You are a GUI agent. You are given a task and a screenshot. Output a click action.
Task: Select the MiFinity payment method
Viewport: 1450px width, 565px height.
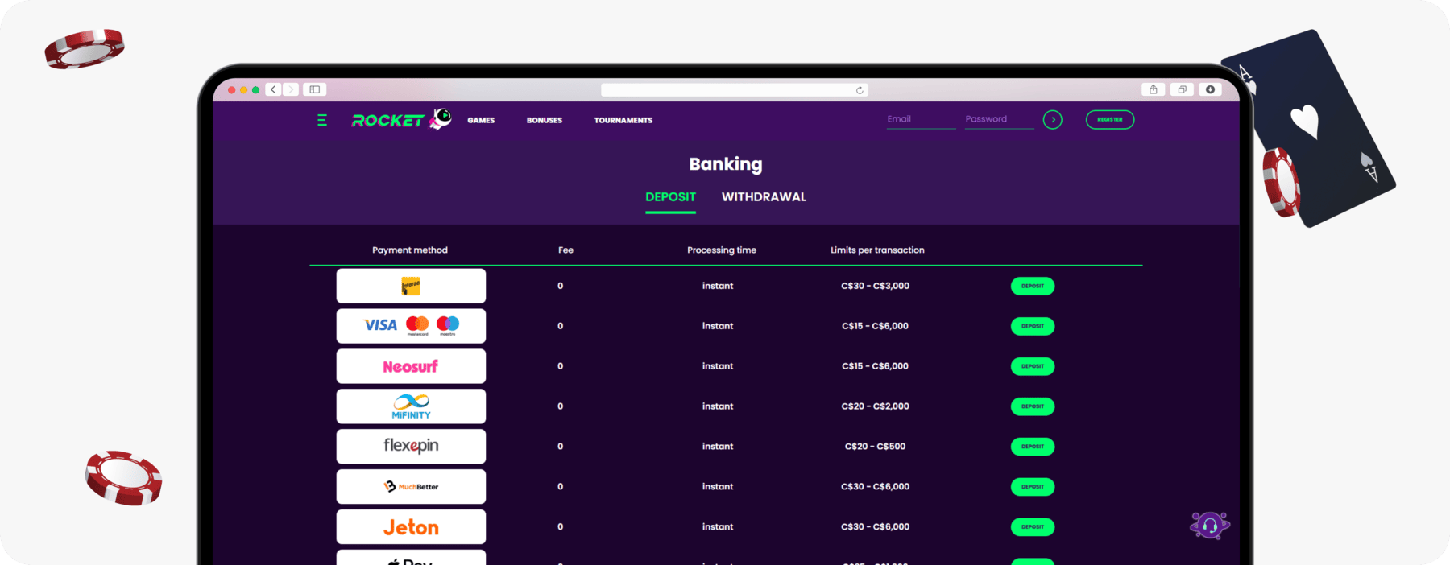click(x=411, y=406)
